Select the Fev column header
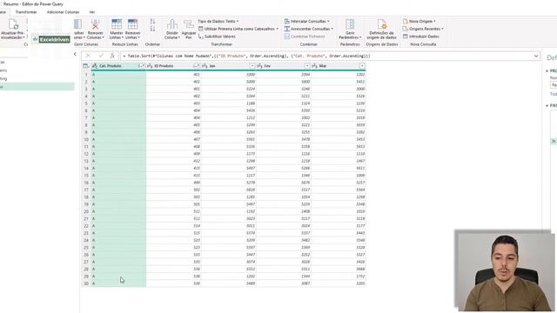Viewport: 557px width, 313px height. point(284,66)
